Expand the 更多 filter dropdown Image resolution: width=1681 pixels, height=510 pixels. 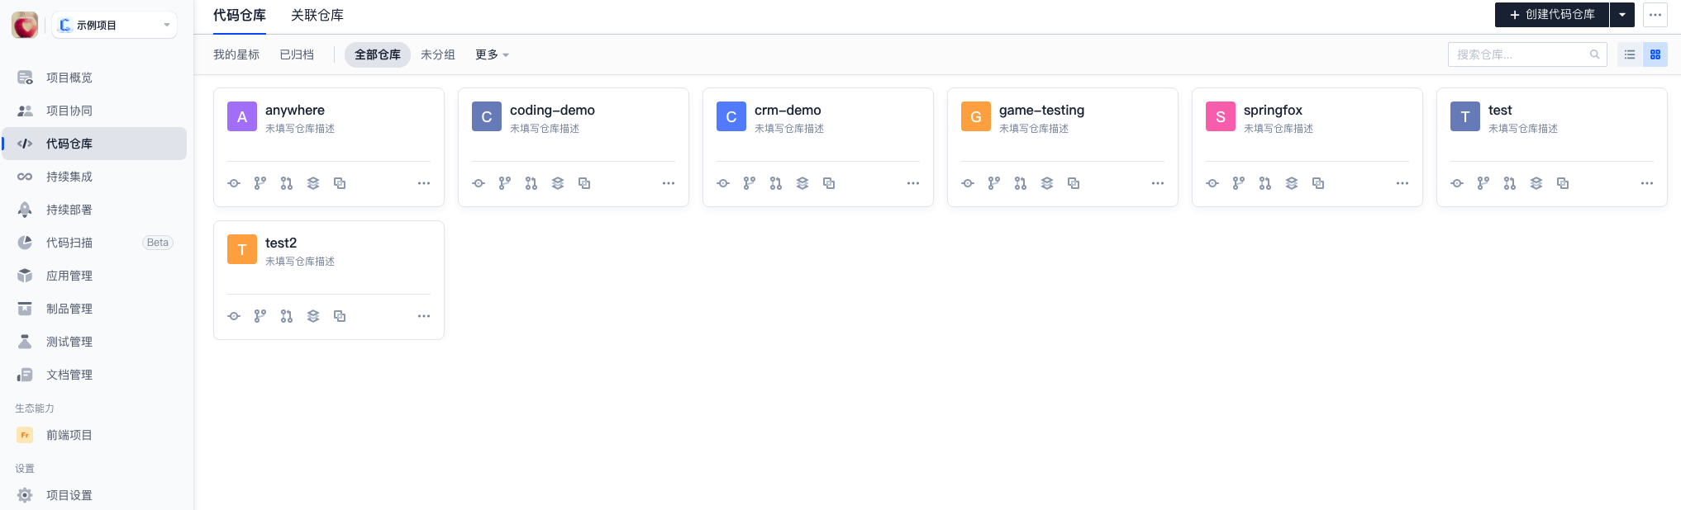[x=492, y=54]
